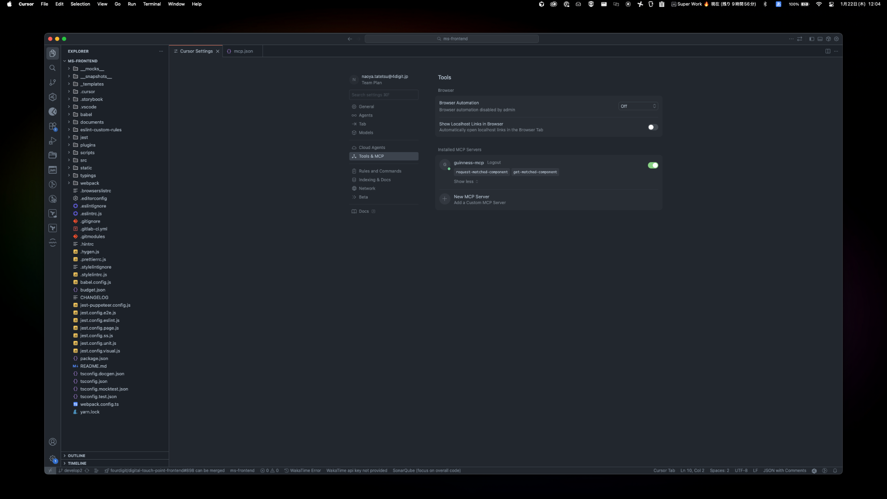Open the Selection menu

pyautogui.click(x=80, y=4)
